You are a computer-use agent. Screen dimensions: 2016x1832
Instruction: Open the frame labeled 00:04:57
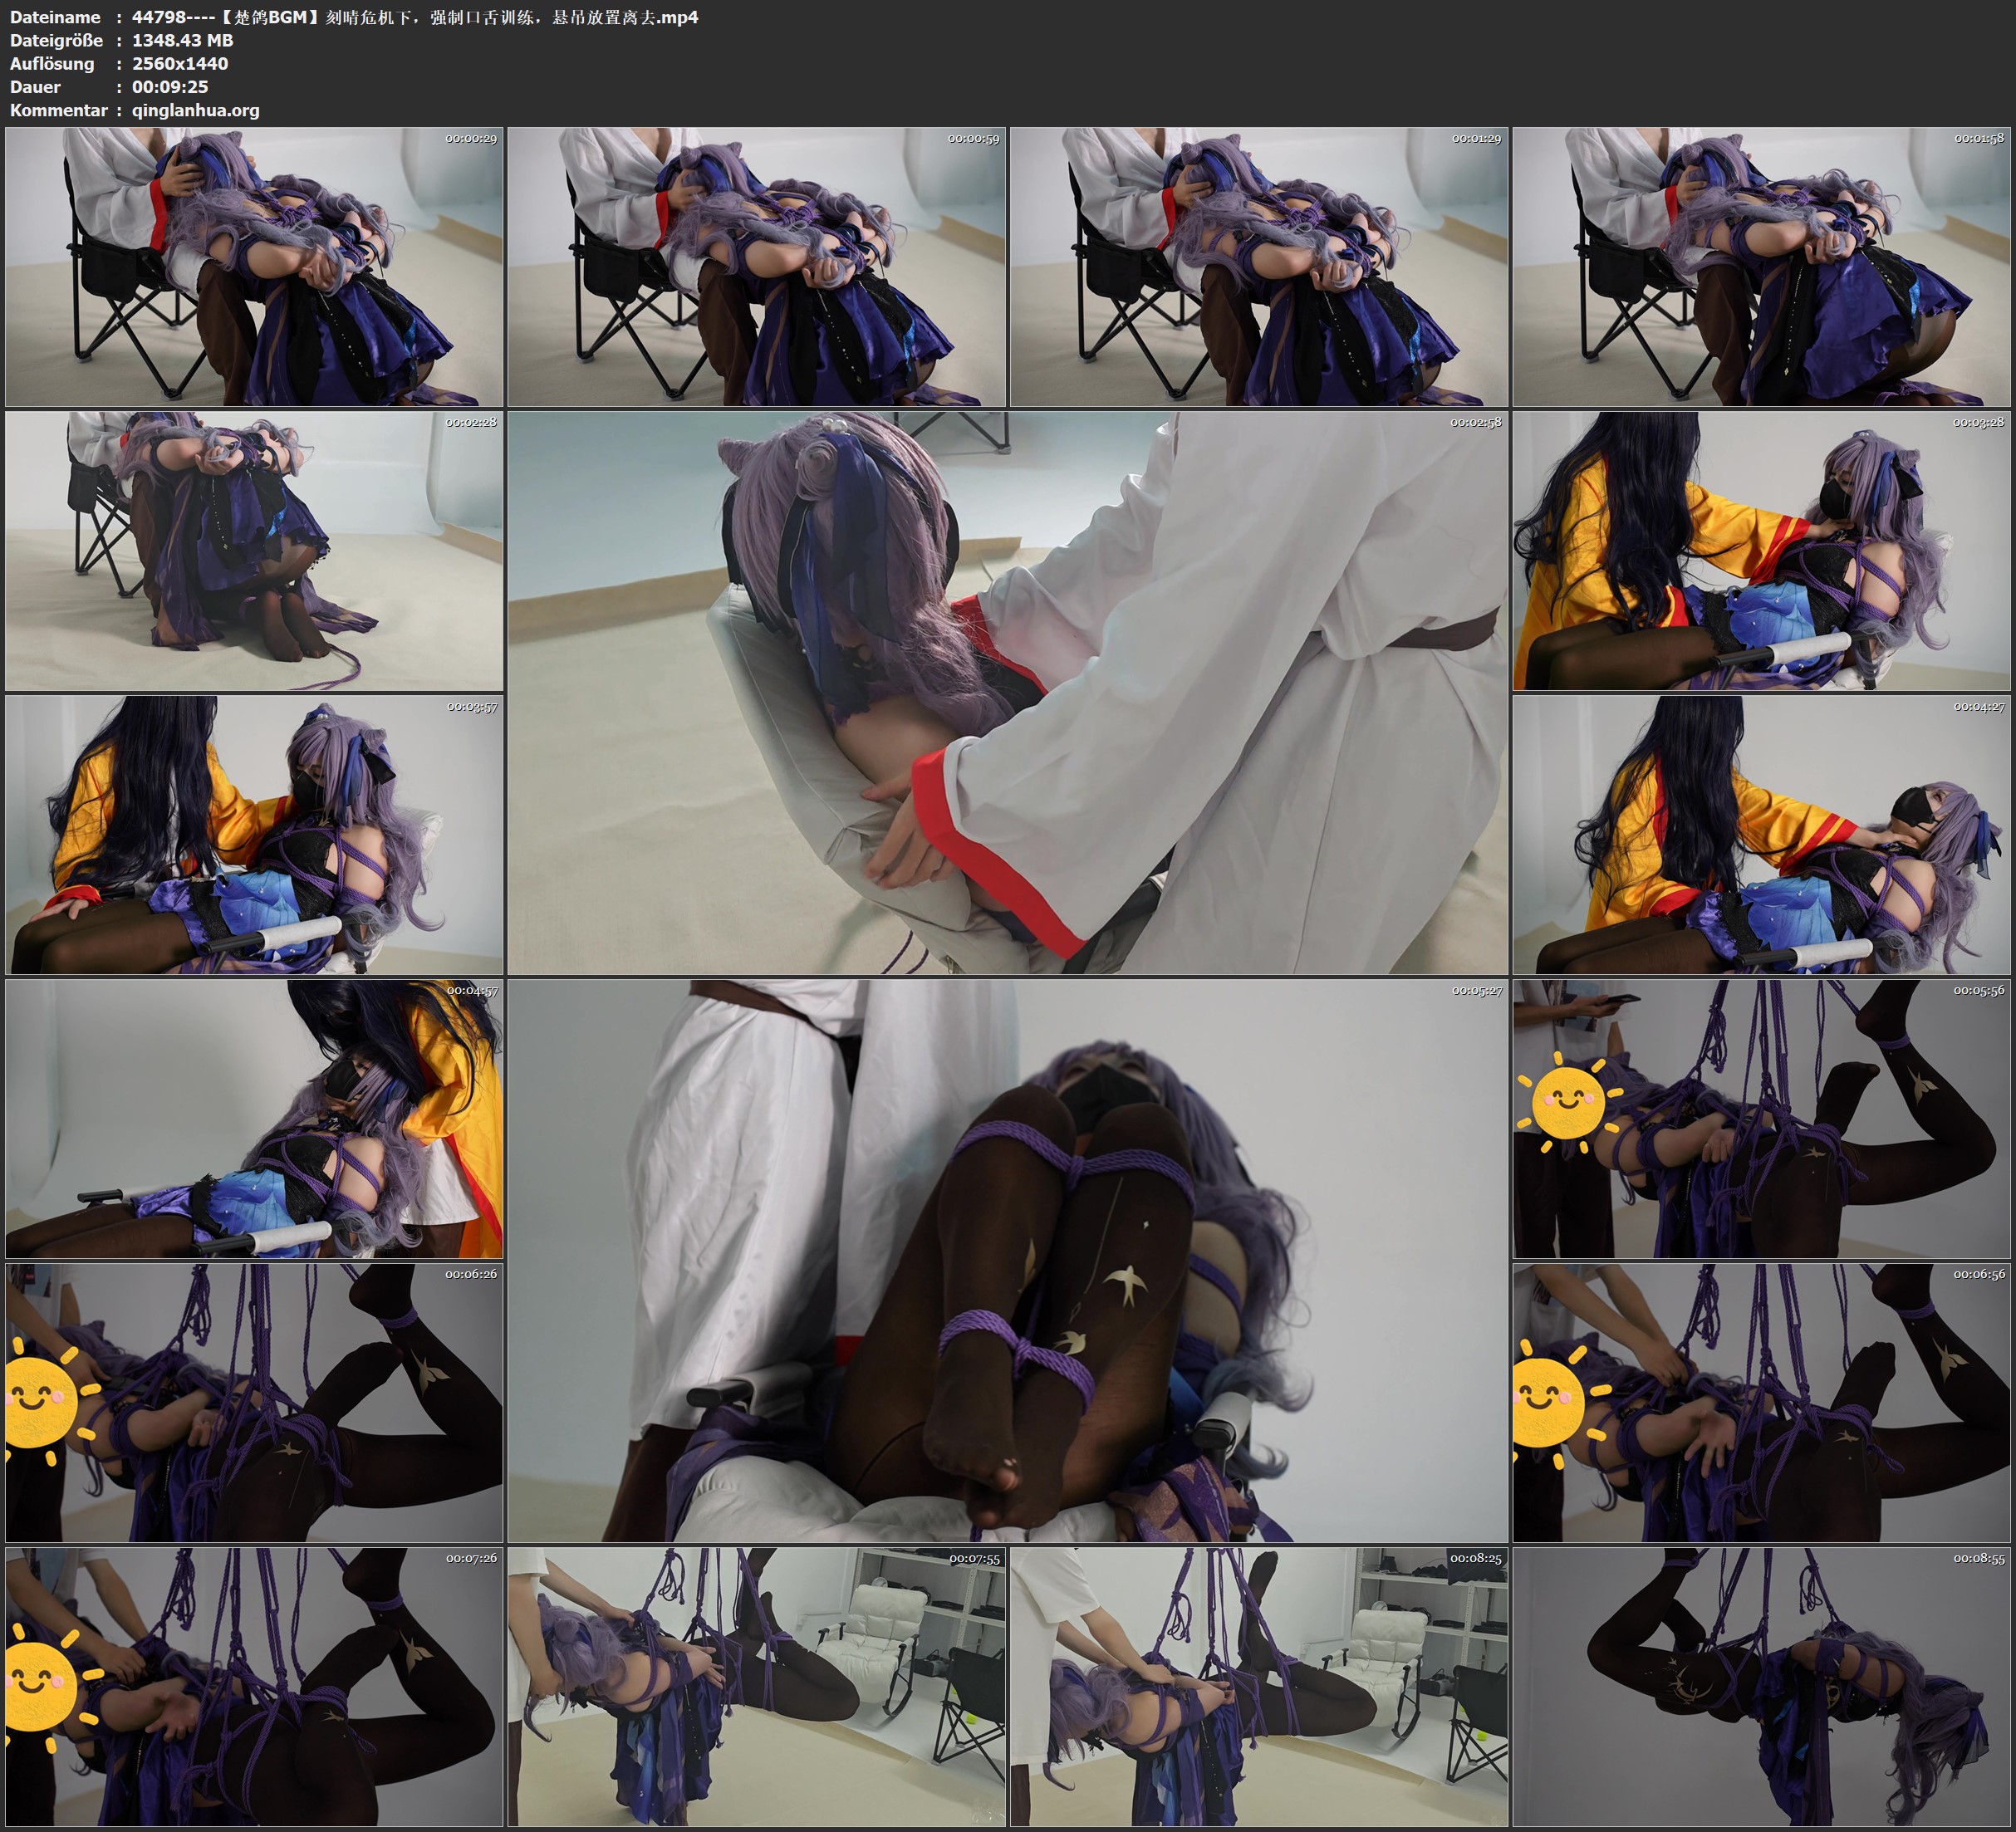point(254,1119)
